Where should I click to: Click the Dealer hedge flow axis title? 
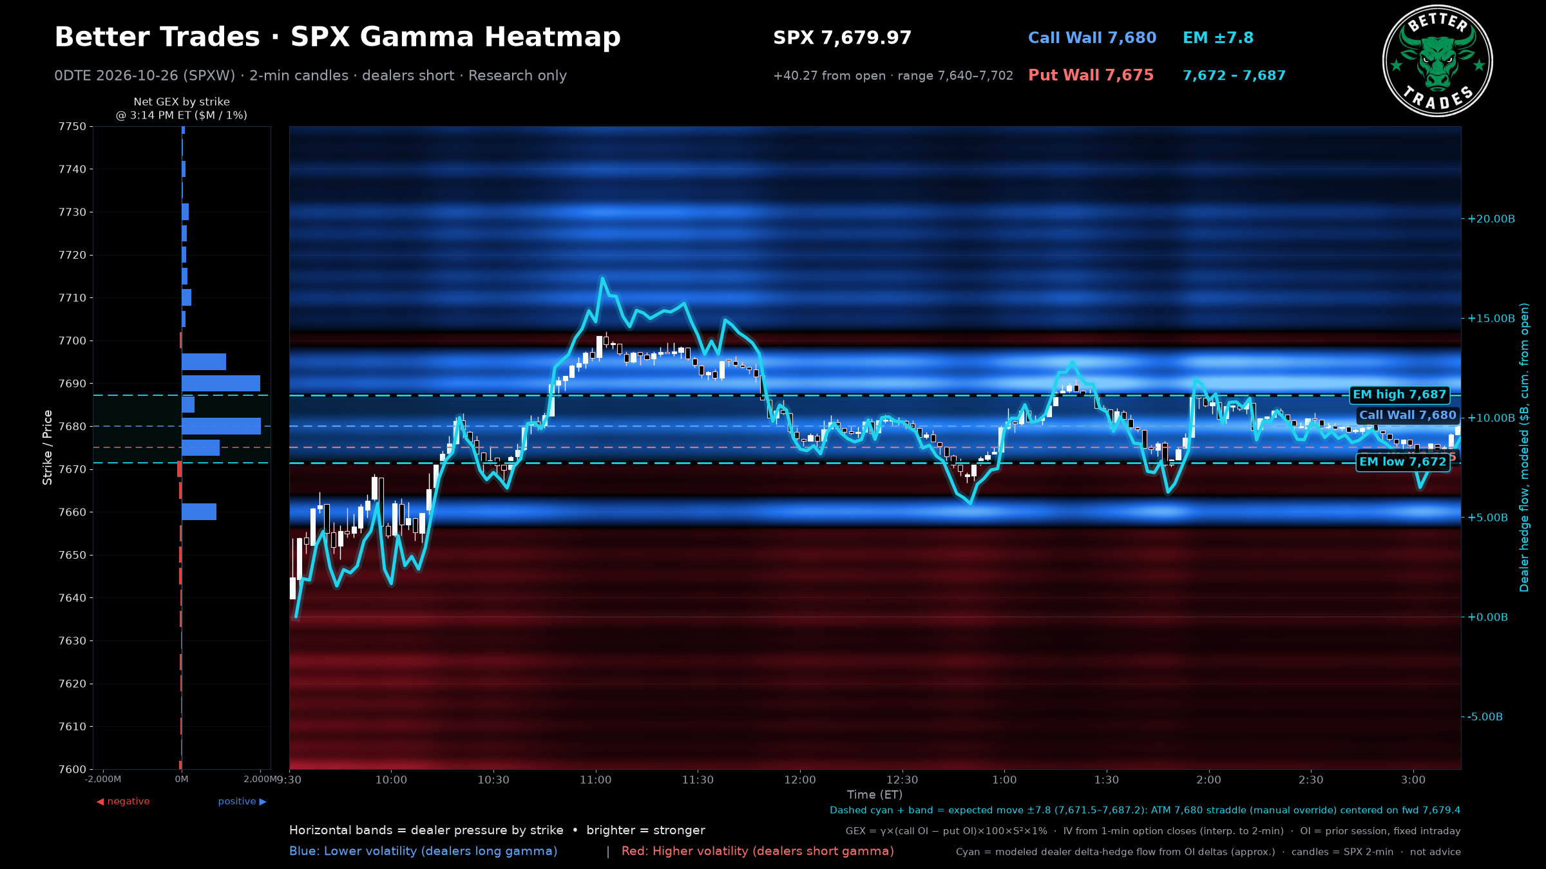(1524, 447)
